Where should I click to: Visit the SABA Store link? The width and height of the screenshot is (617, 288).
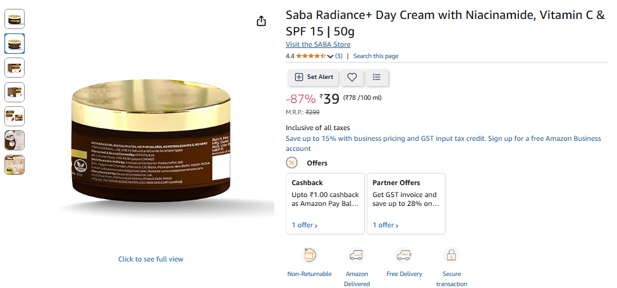(x=318, y=44)
